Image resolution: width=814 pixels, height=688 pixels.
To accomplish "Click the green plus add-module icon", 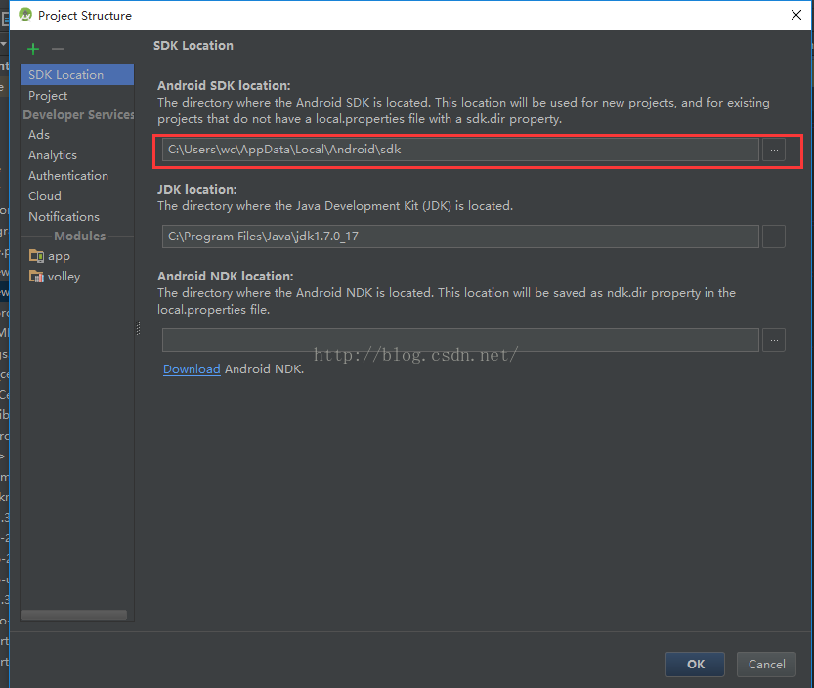I will pos(33,49).
